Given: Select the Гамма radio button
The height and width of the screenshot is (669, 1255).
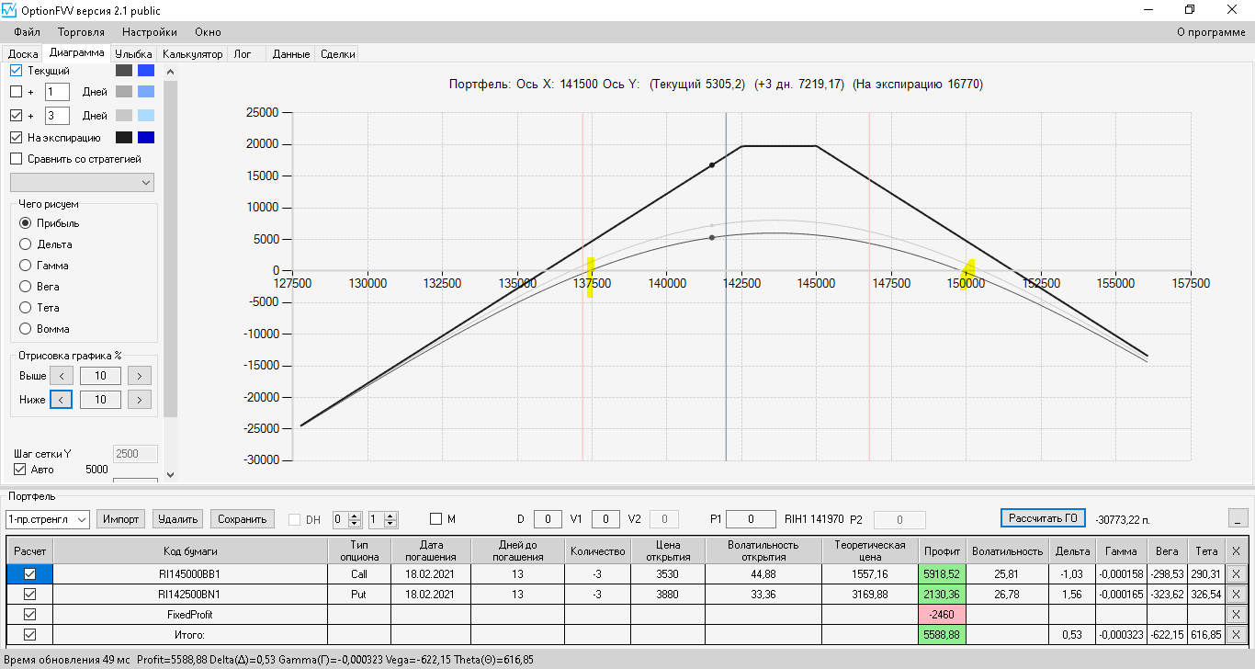Looking at the screenshot, I should tap(26, 266).
